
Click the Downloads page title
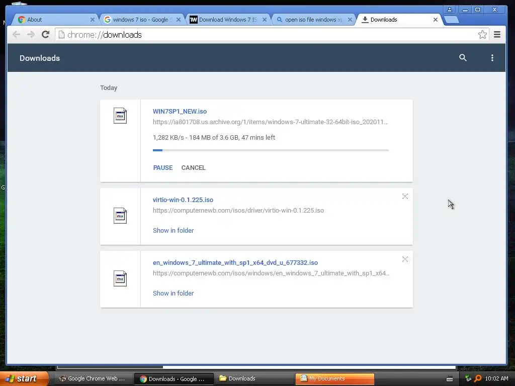pyautogui.click(x=40, y=58)
